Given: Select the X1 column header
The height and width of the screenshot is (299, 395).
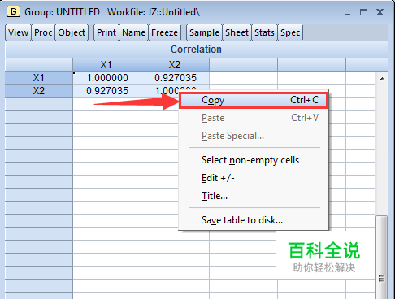Looking at the screenshot, I should click(x=106, y=65).
